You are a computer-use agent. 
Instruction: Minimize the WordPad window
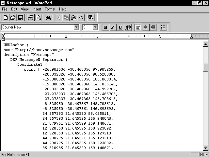pyautogui.click(x=194, y=3)
